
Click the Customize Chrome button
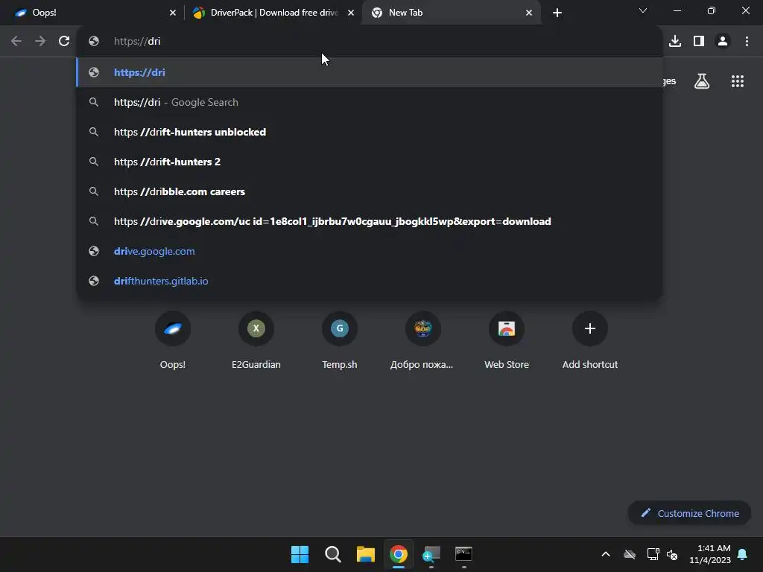[689, 513]
